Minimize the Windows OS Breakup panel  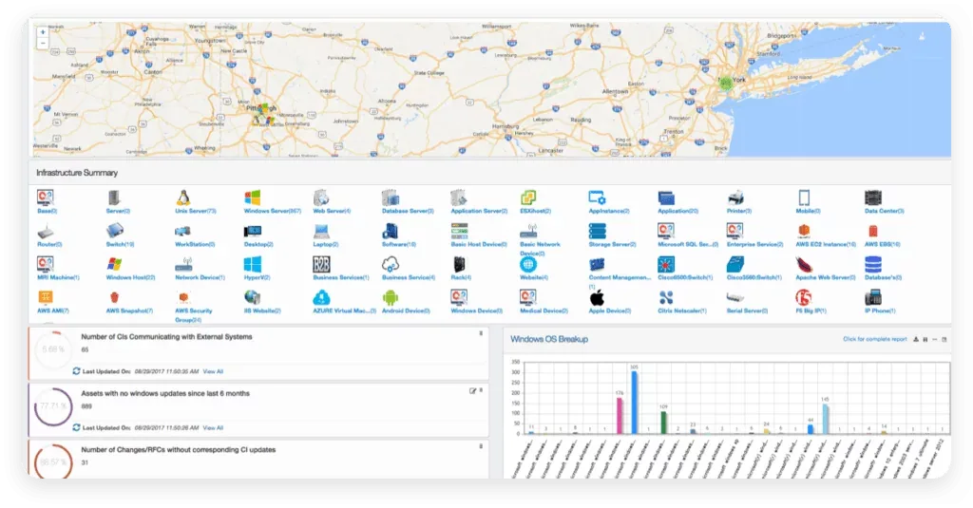click(935, 340)
